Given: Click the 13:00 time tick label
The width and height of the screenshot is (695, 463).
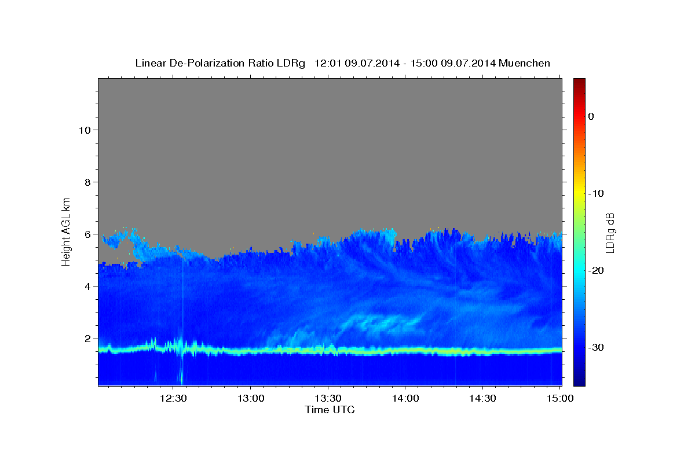Looking at the screenshot, I should tap(250, 398).
